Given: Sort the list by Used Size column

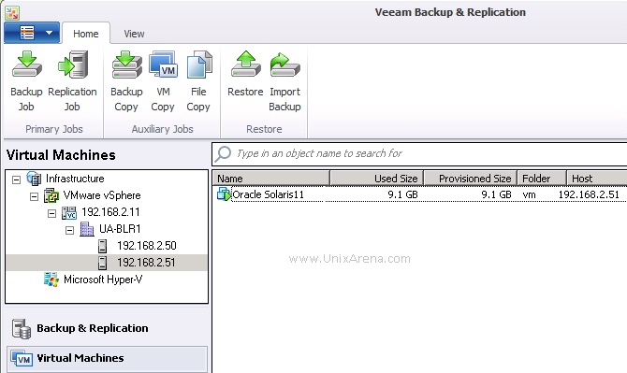Looking at the screenshot, I should point(377,179).
